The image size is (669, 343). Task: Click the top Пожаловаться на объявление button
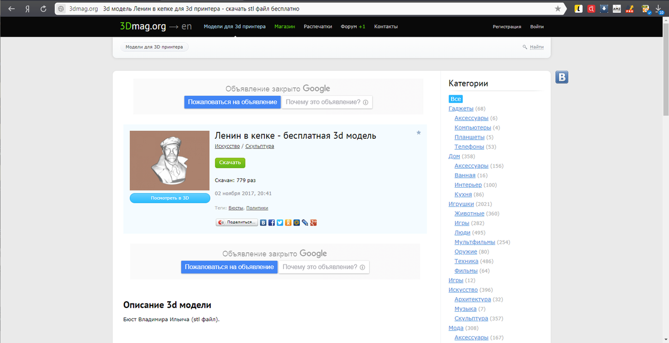[x=232, y=102]
